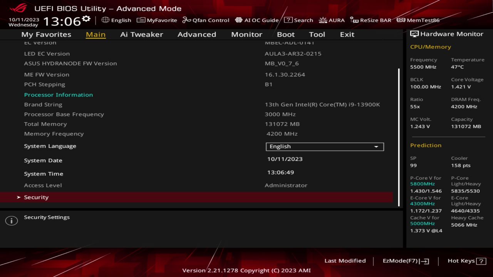493x277 pixels.
Task: Click the Access Level value Administrator
Action: [x=286, y=185]
